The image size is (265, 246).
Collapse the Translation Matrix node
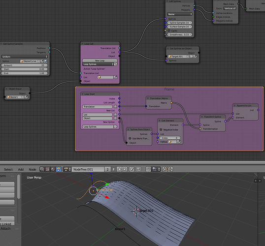148,98
